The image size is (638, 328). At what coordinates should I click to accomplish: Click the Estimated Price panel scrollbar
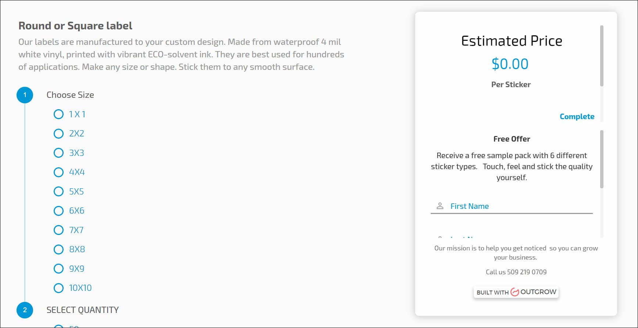tap(602, 56)
